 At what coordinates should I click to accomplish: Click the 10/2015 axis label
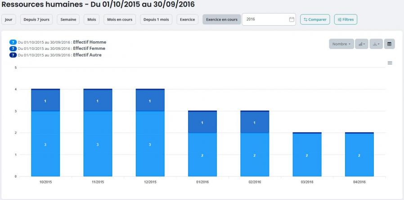point(45,182)
